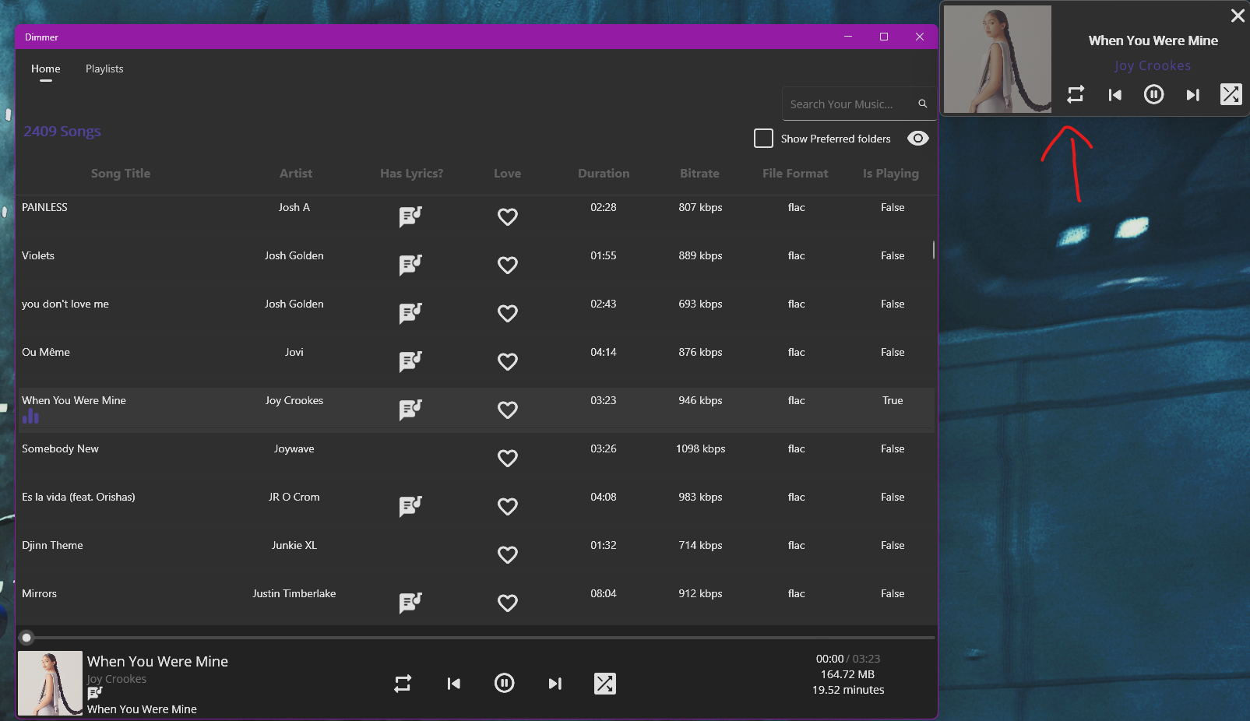This screenshot has width=1250, height=721.
Task: Pause playback in main player bar
Action: click(505, 684)
